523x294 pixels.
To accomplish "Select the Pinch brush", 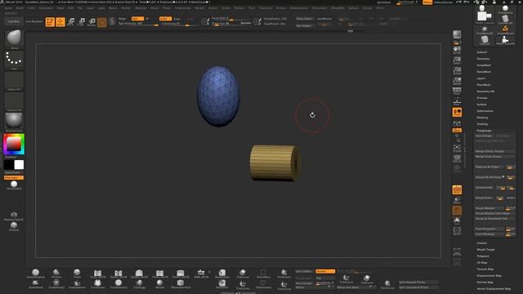I will point(77,274).
